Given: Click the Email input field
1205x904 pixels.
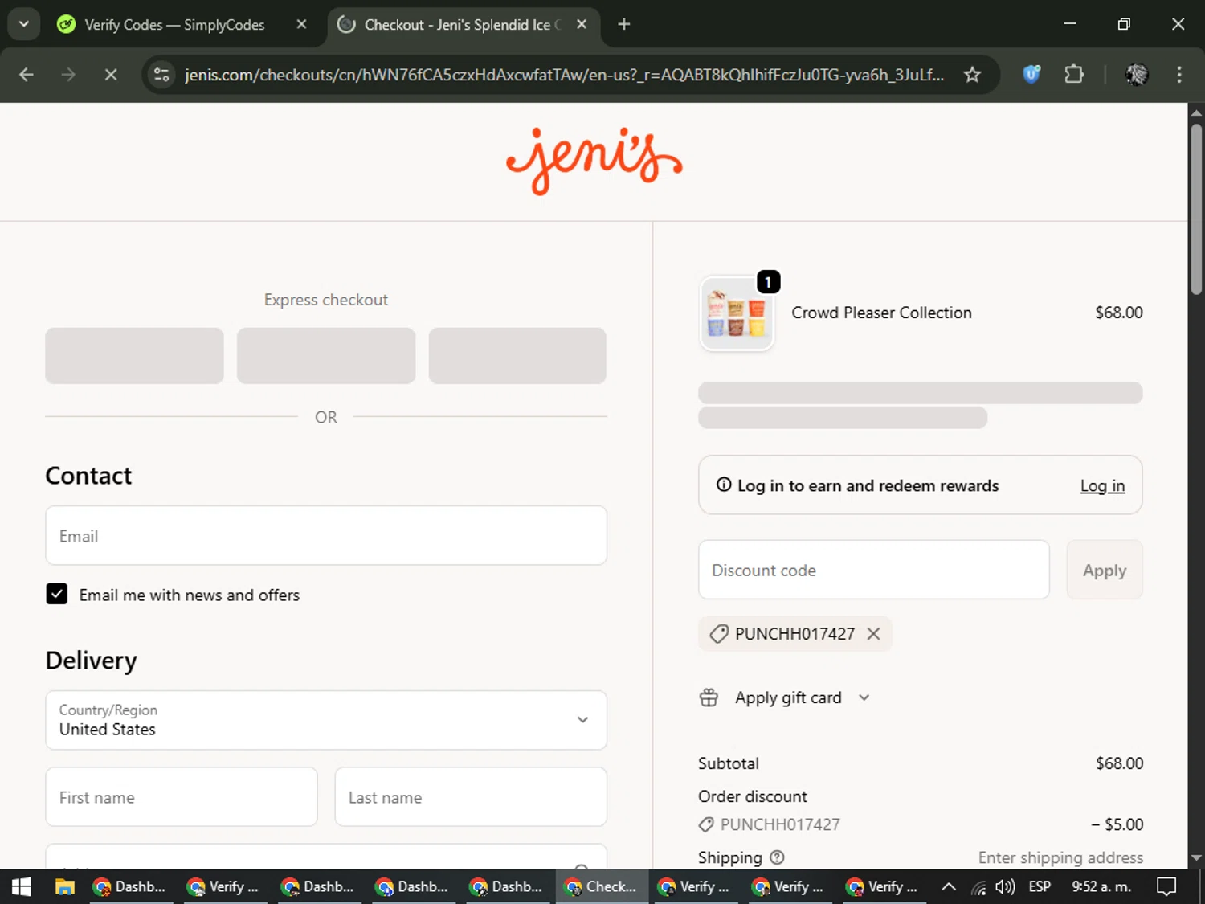Looking at the screenshot, I should pos(326,535).
